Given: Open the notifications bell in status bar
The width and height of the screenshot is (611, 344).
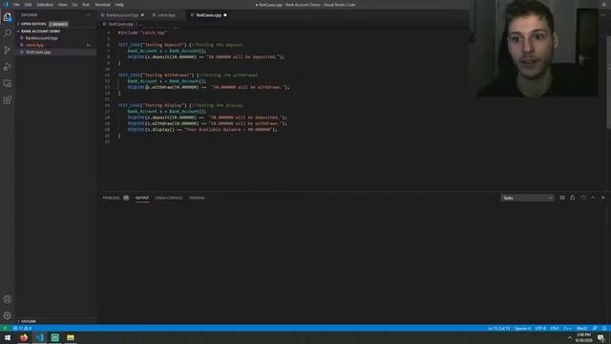Looking at the screenshot, I should click(x=604, y=329).
